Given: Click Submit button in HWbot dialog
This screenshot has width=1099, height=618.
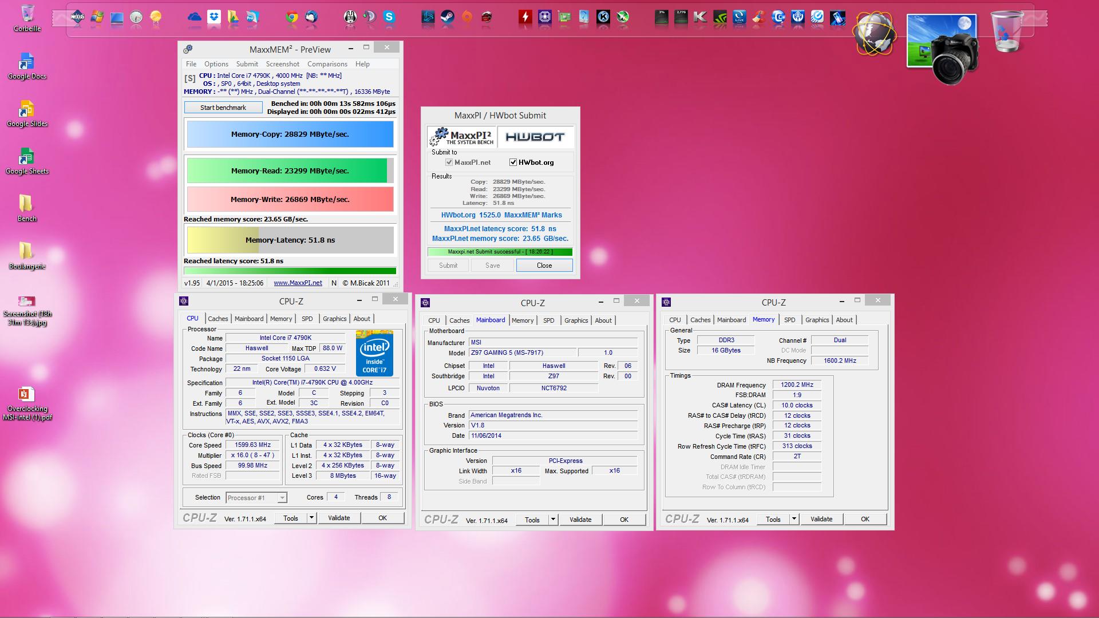Looking at the screenshot, I should point(448,266).
